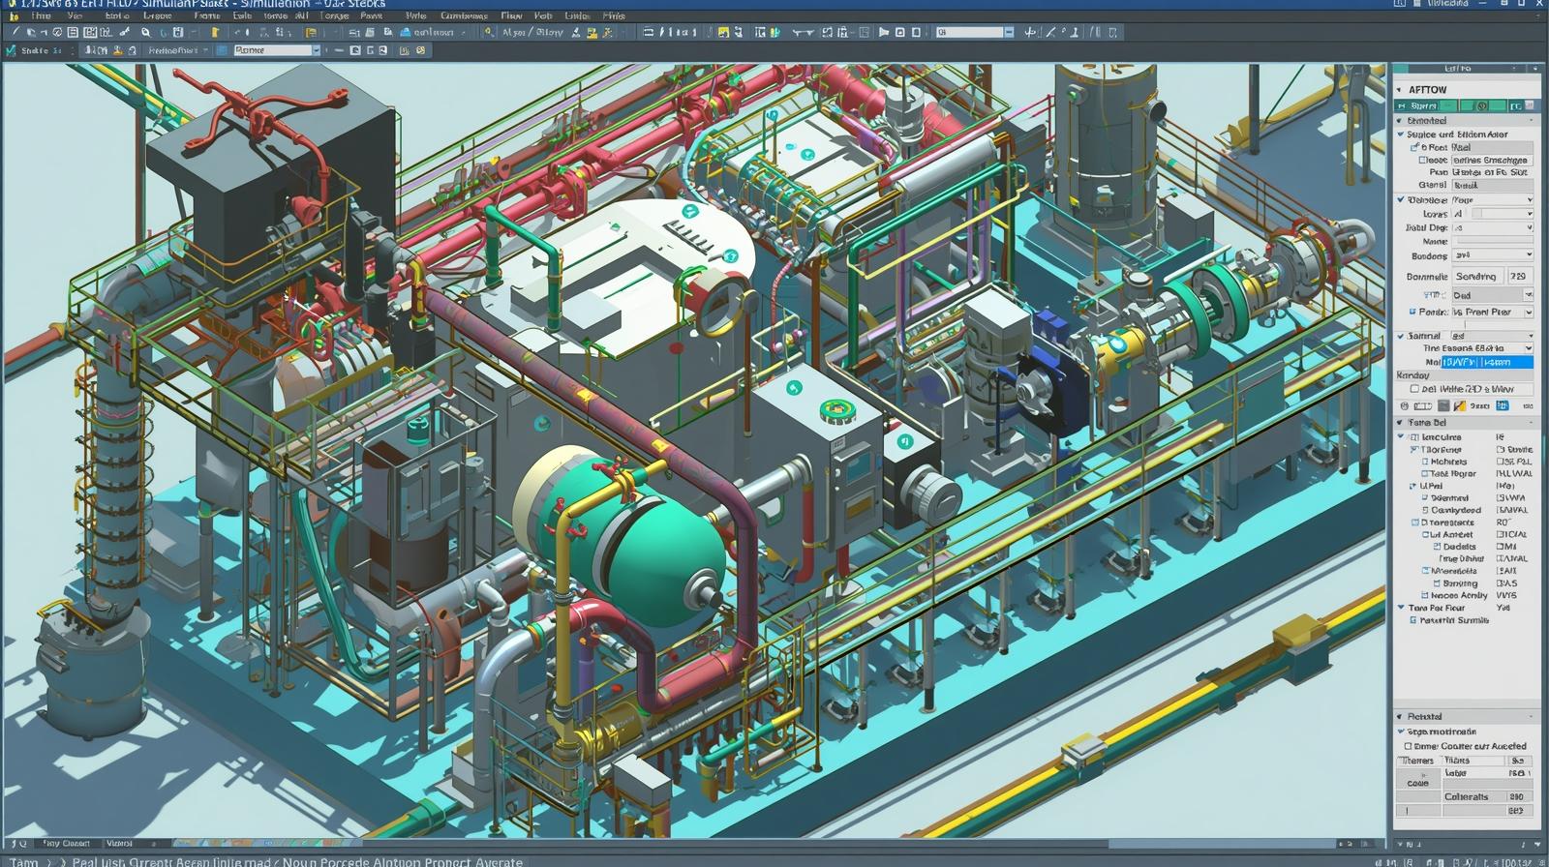Enable the 'Del Wilte 2D' checkbox
Image resolution: width=1549 pixels, height=867 pixels.
click(x=1414, y=389)
